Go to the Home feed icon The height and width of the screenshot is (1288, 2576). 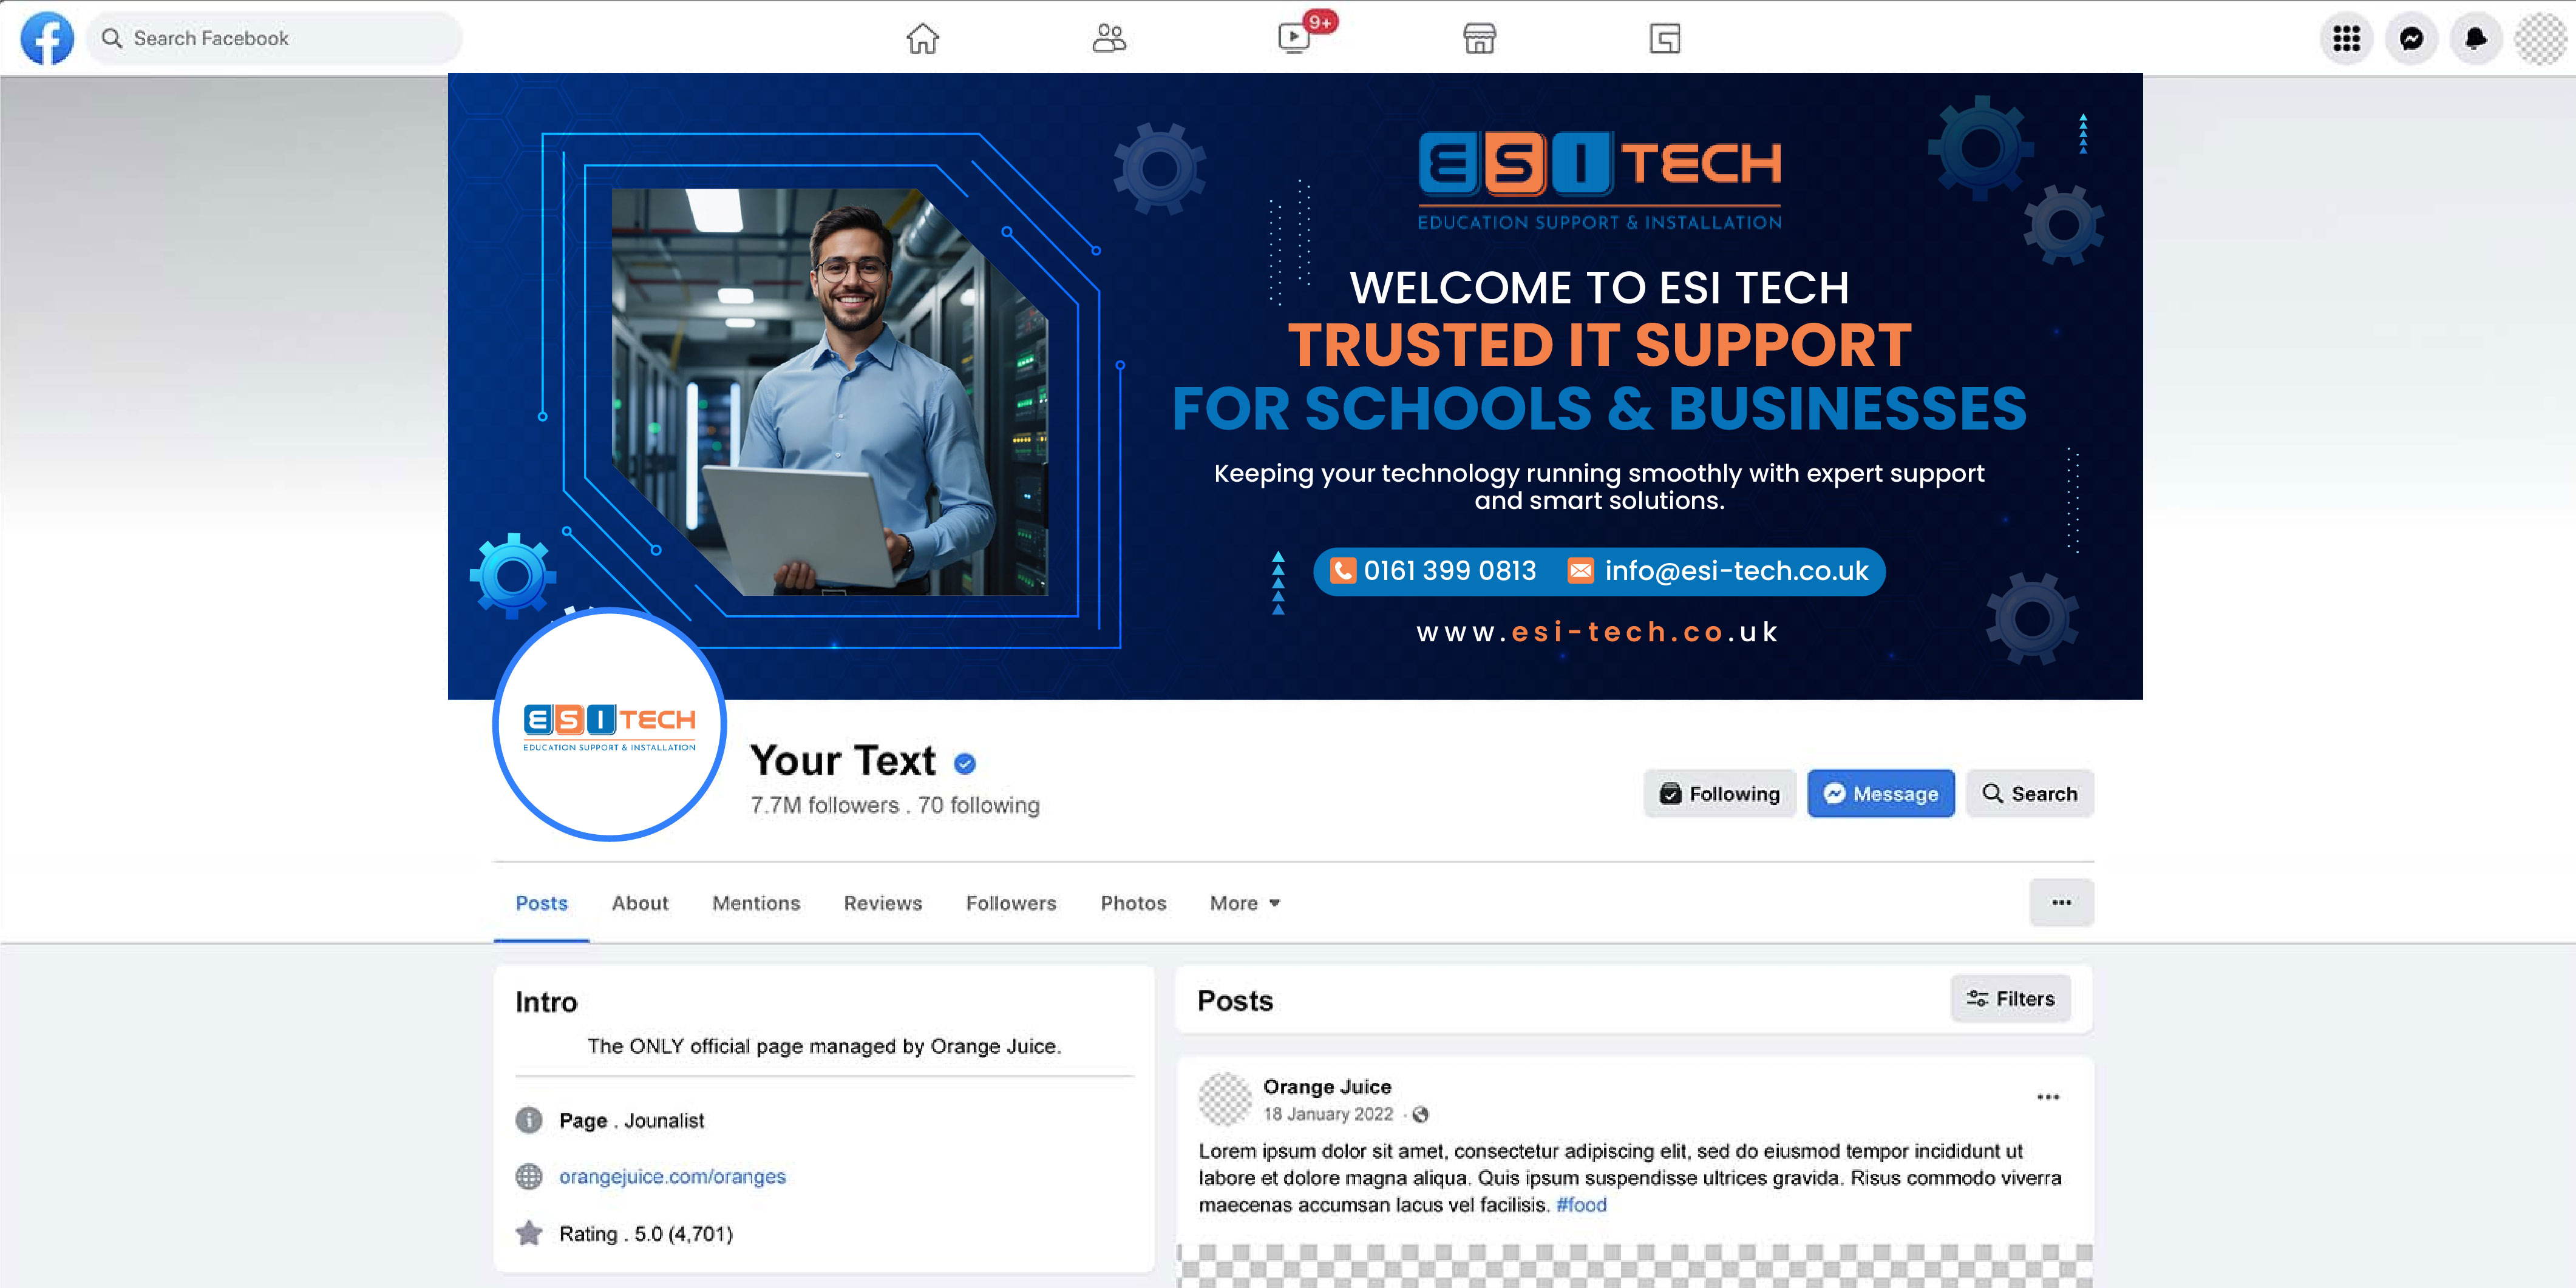tap(922, 38)
